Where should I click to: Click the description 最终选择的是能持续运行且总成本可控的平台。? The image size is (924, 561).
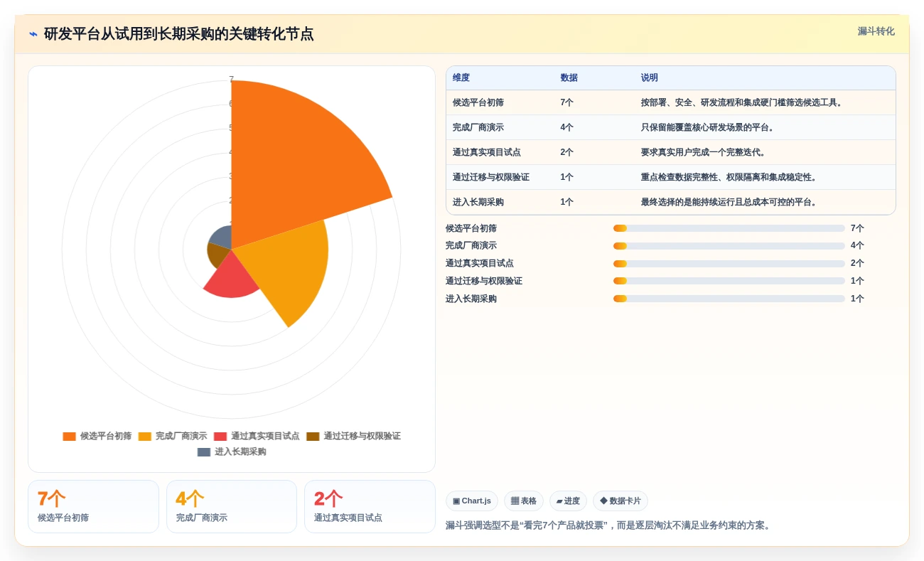coord(731,203)
